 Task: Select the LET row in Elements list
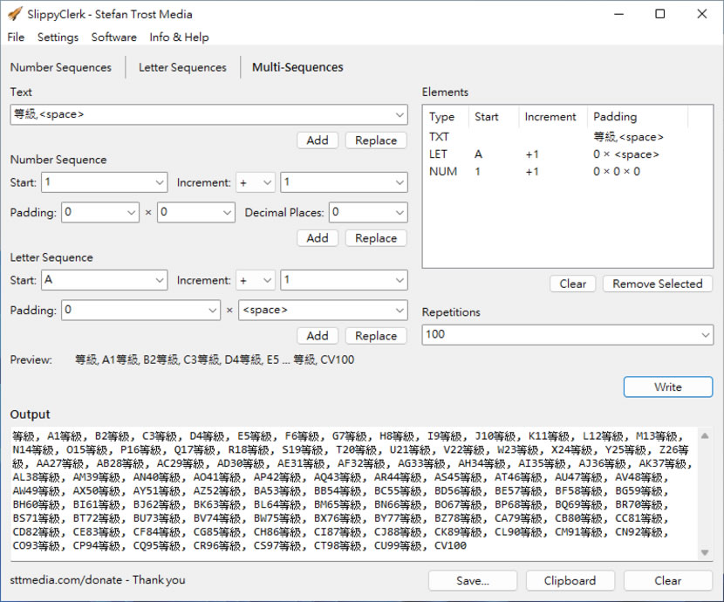pos(568,154)
